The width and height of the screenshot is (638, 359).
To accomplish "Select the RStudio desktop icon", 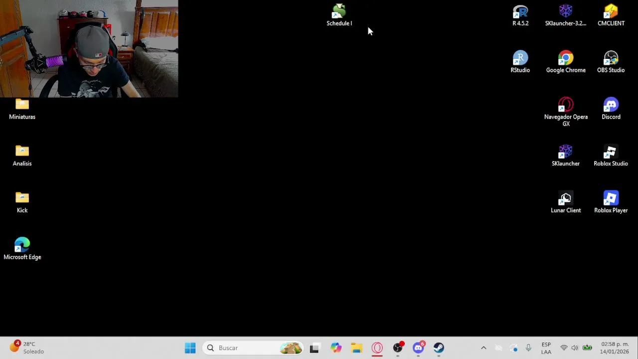I will [x=520, y=62].
